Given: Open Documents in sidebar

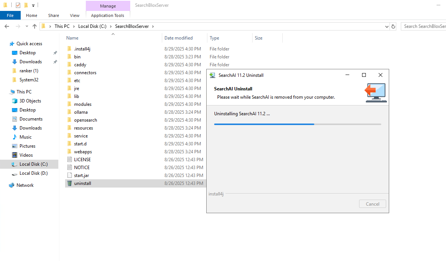Looking at the screenshot, I should 31,119.
